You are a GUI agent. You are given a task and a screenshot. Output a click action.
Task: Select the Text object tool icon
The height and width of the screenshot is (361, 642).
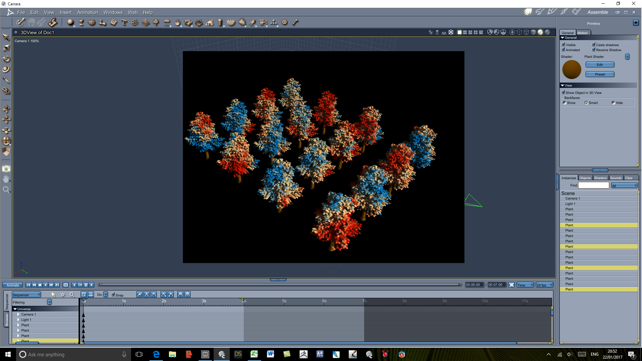coord(124,22)
